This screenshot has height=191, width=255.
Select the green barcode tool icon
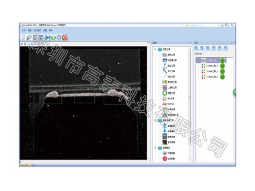[164, 82]
